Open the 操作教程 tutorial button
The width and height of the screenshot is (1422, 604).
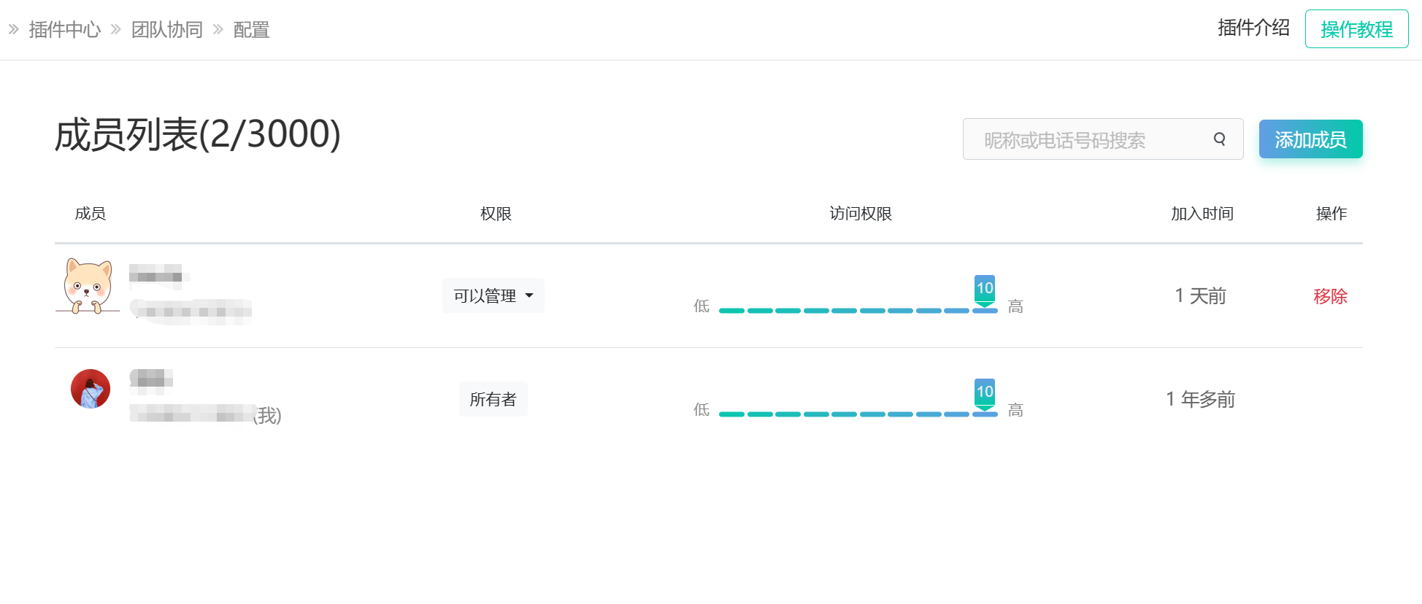pos(1356,29)
